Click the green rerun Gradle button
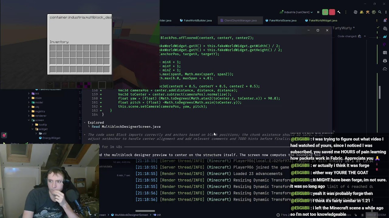The image size is (389, 218). (x=325, y=12)
